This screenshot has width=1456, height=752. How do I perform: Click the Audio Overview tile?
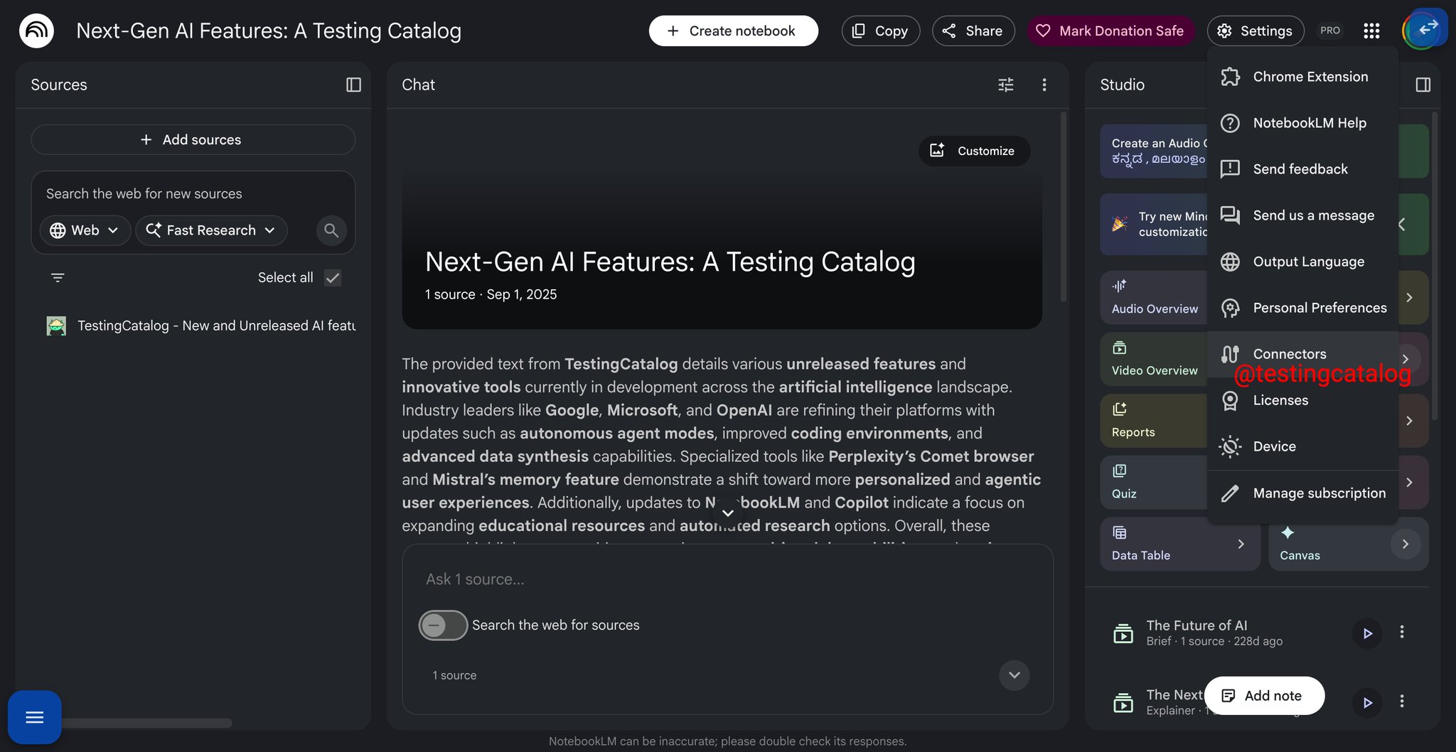pyautogui.click(x=1155, y=297)
